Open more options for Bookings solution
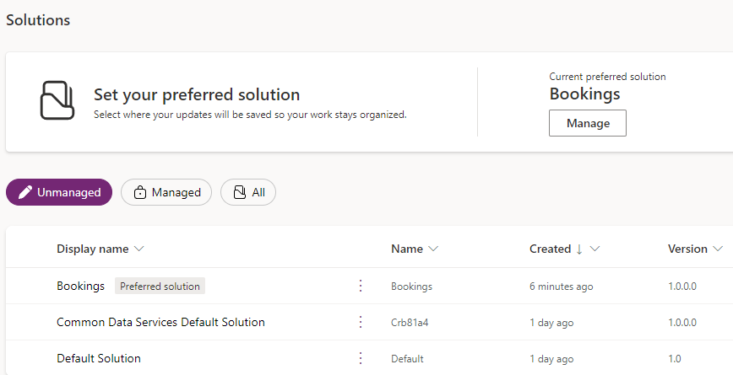 tap(361, 286)
